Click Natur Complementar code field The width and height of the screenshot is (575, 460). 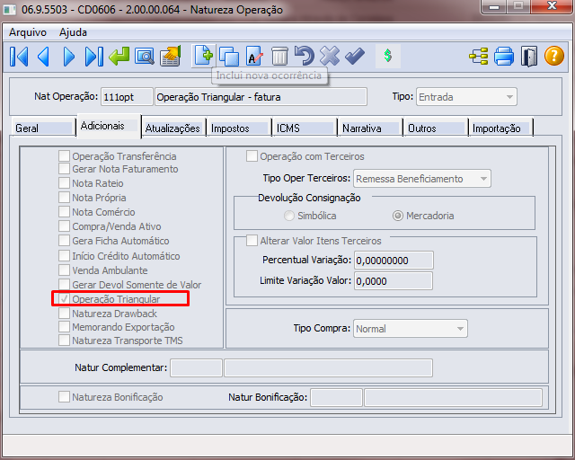(196, 368)
